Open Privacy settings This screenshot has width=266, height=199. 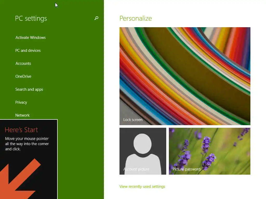[x=21, y=102]
